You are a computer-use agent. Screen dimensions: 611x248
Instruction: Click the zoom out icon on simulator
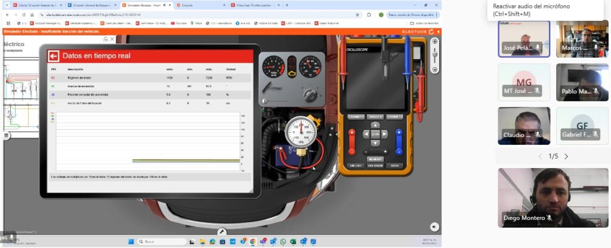434,69
